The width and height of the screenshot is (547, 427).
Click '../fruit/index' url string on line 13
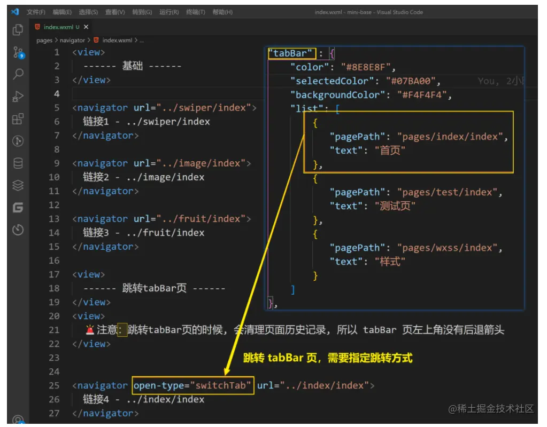(201, 219)
